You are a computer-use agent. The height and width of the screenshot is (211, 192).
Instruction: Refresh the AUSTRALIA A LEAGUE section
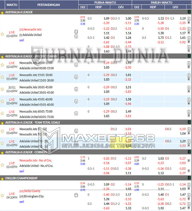(x=189, y=12)
